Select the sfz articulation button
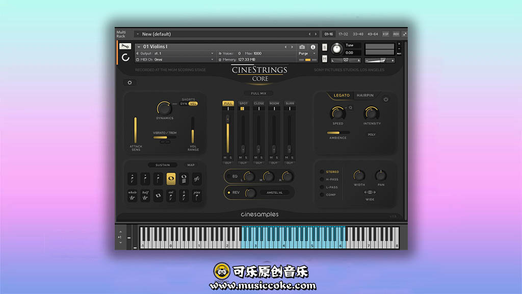The height and width of the screenshot is (294, 522). (197, 179)
